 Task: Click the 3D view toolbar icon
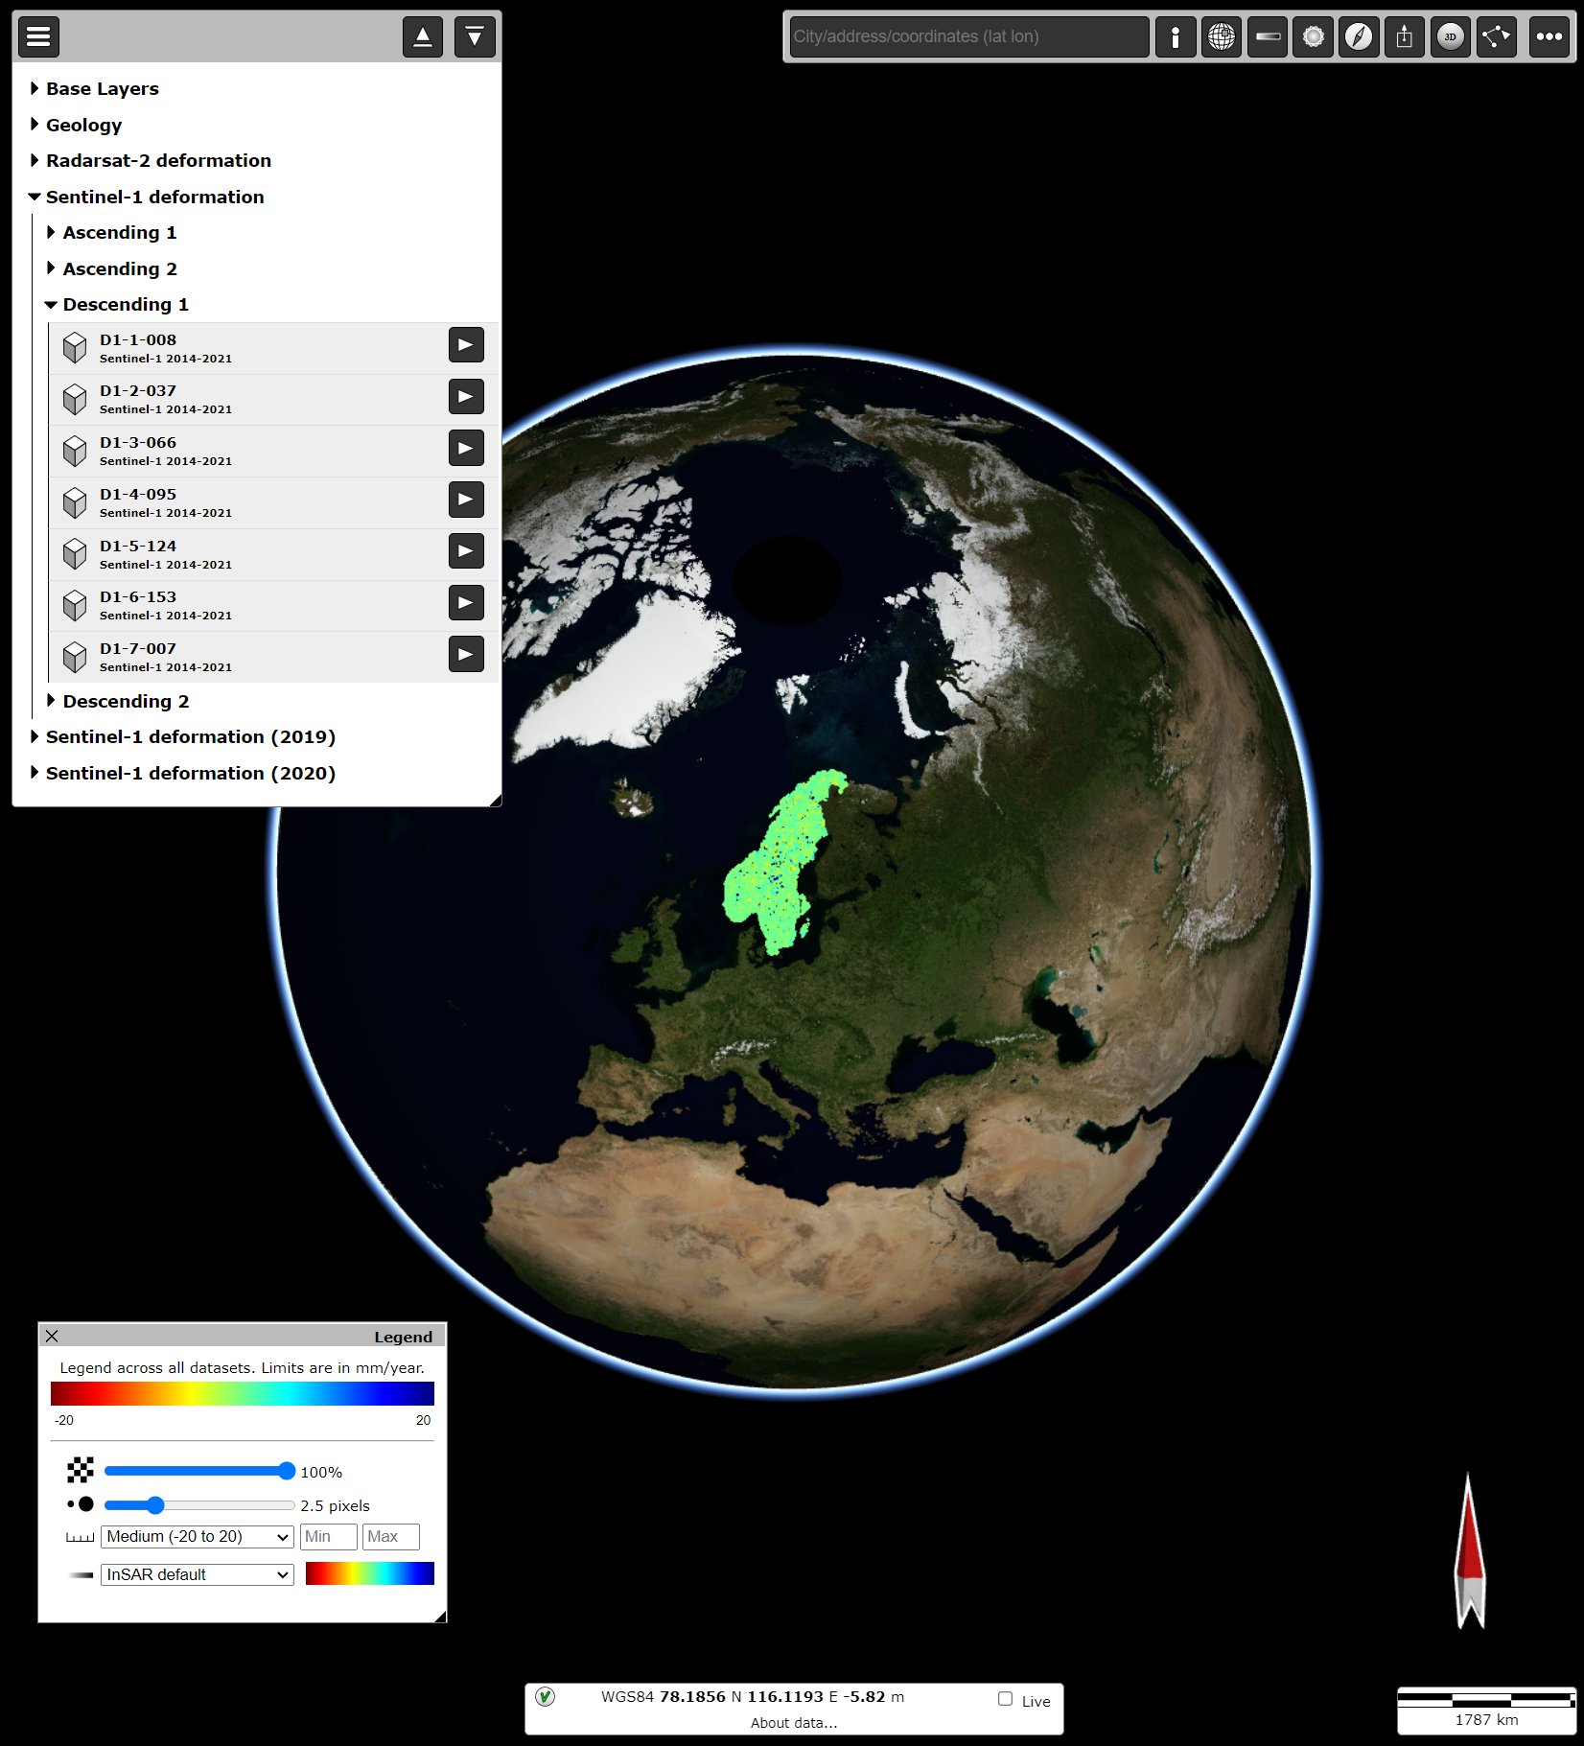pyautogui.click(x=1450, y=37)
